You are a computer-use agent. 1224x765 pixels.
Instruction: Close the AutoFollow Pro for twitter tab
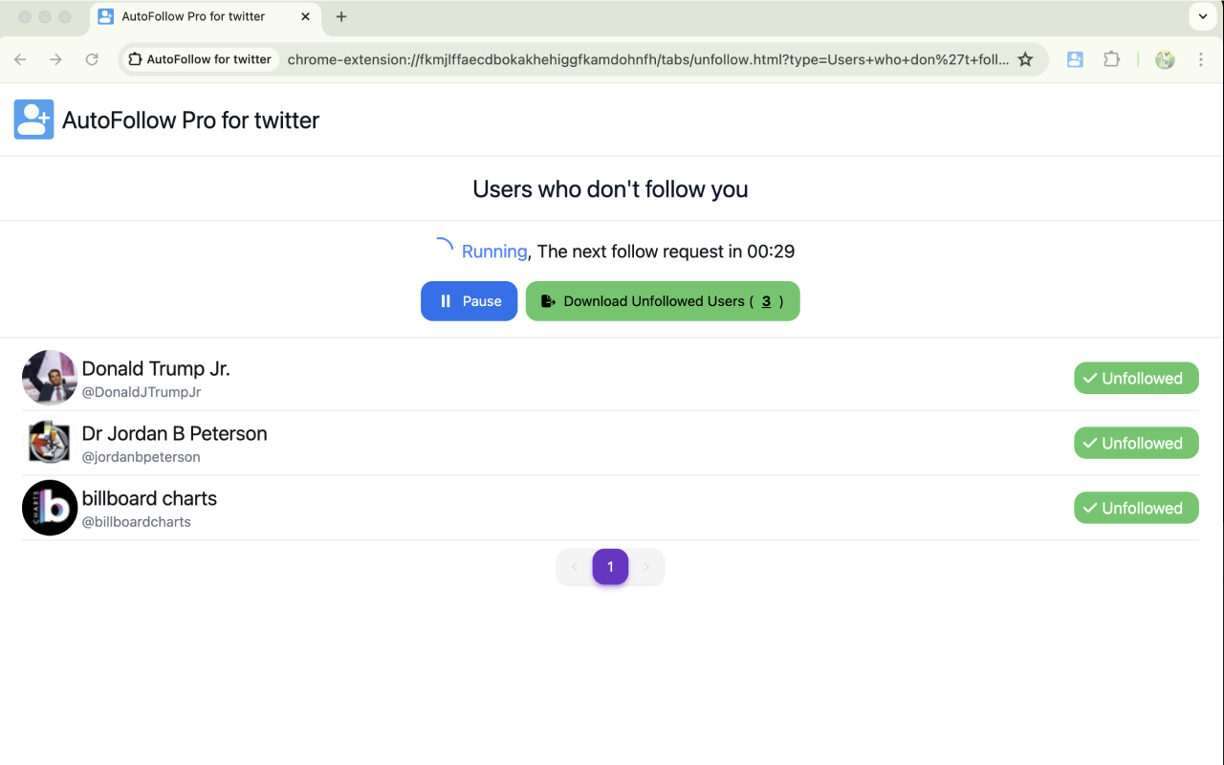pos(305,16)
